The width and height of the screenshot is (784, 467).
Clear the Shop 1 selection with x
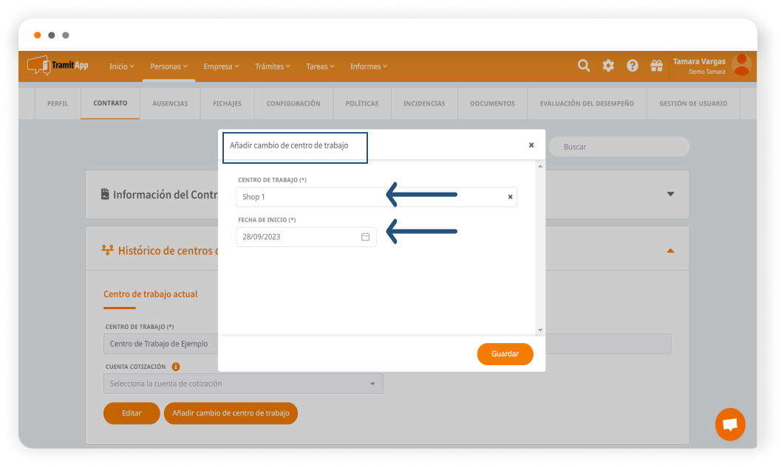[510, 197]
